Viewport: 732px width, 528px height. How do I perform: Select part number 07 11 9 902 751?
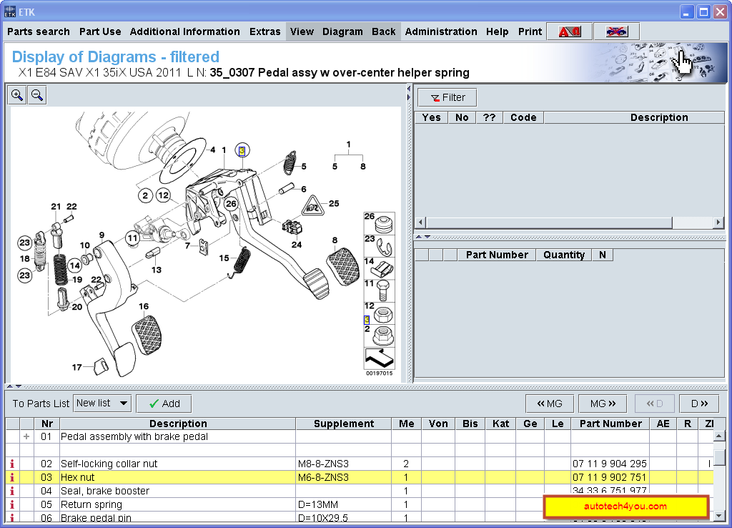click(609, 477)
